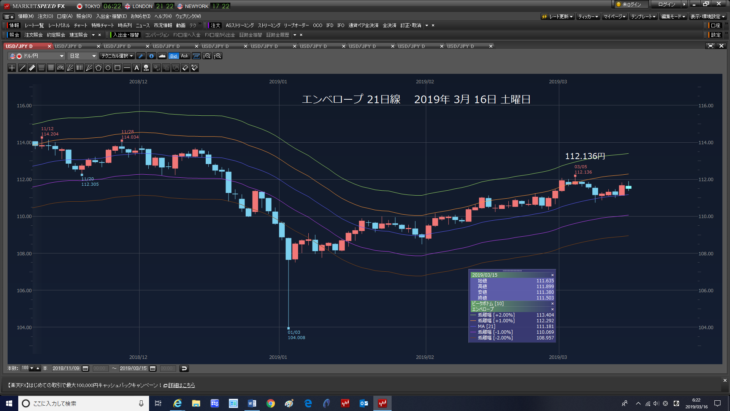This screenshot has width=730, height=411.
Task: Select the text annotation A tool
Action: pos(136,68)
